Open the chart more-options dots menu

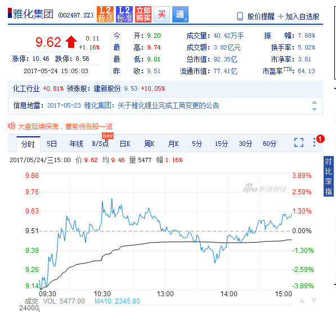tap(314, 142)
